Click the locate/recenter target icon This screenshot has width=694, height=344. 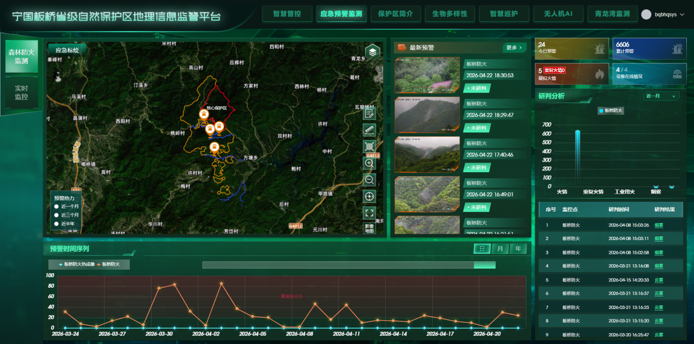tap(369, 196)
